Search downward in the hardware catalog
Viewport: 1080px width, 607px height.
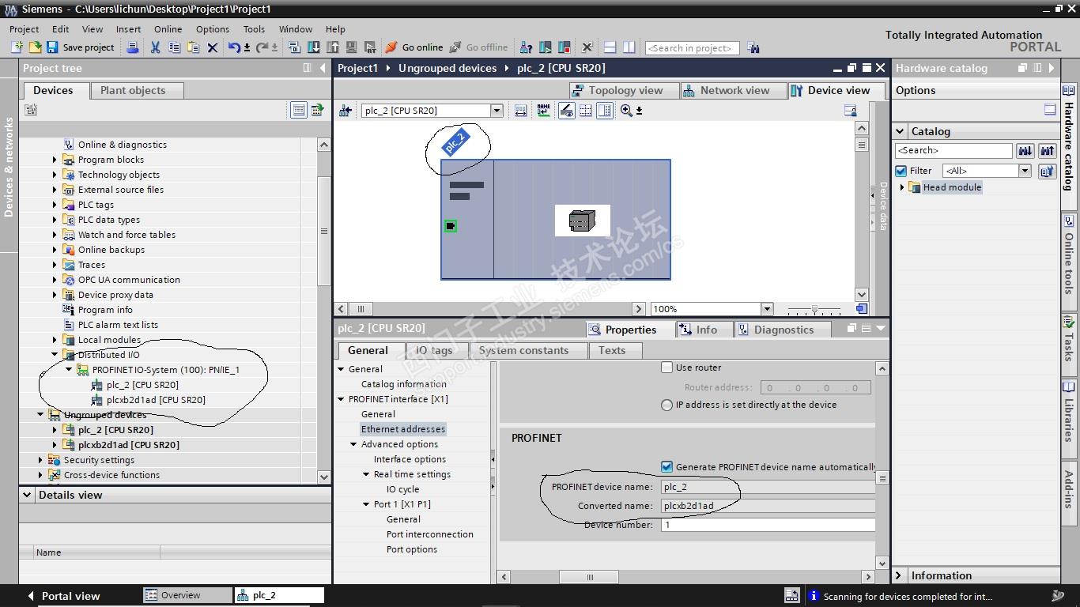click(1025, 150)
